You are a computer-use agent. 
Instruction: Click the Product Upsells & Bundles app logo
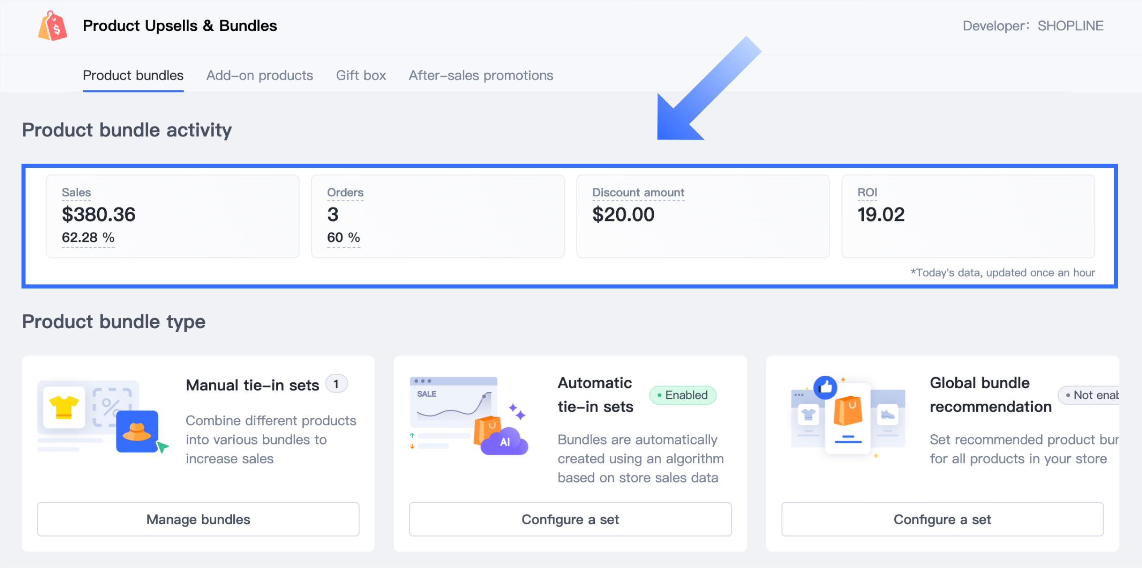pos(53,26)
